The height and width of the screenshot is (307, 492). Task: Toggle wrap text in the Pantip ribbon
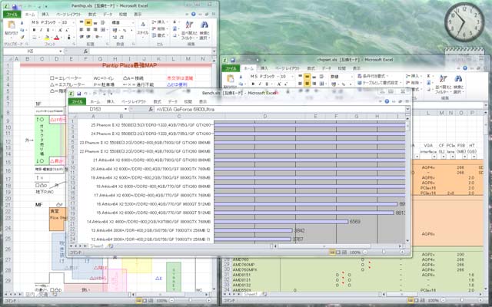(103, 22)
